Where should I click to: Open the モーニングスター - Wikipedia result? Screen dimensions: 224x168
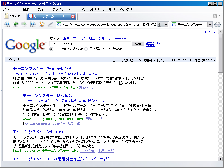point(39,132)
